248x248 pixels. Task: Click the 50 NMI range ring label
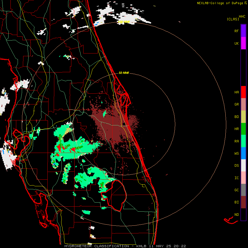[x=124, y=73]
